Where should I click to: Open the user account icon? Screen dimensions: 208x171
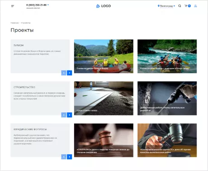(x=195, y=6)
